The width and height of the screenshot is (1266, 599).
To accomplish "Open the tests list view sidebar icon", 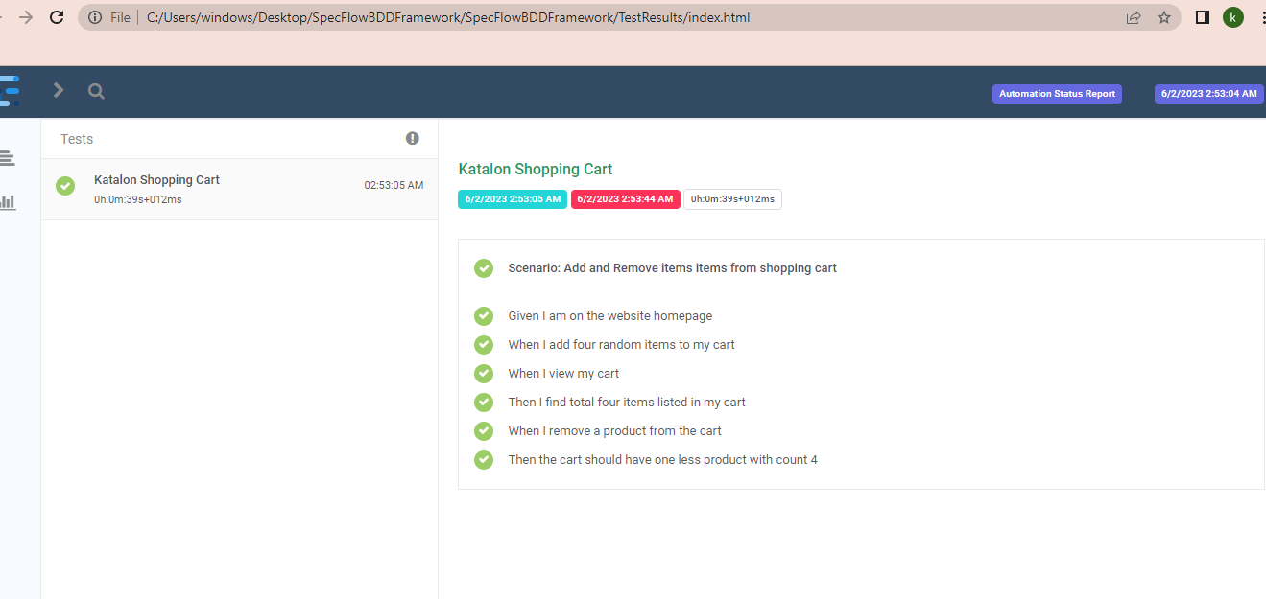I will [8, 158].
